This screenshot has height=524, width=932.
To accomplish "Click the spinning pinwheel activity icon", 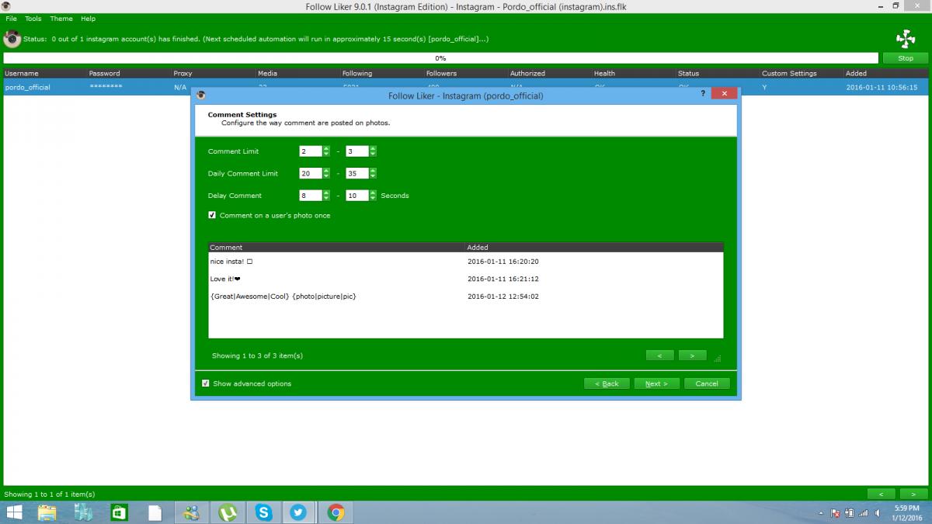I will point(906,39).
